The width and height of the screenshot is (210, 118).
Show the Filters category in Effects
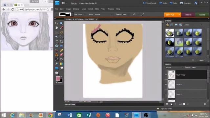point(167,25)
